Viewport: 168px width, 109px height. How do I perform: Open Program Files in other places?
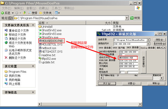click(18, 72)
